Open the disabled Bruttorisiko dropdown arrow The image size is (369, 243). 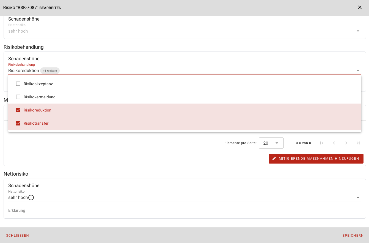pyautogui.click(x=358, y=31)
